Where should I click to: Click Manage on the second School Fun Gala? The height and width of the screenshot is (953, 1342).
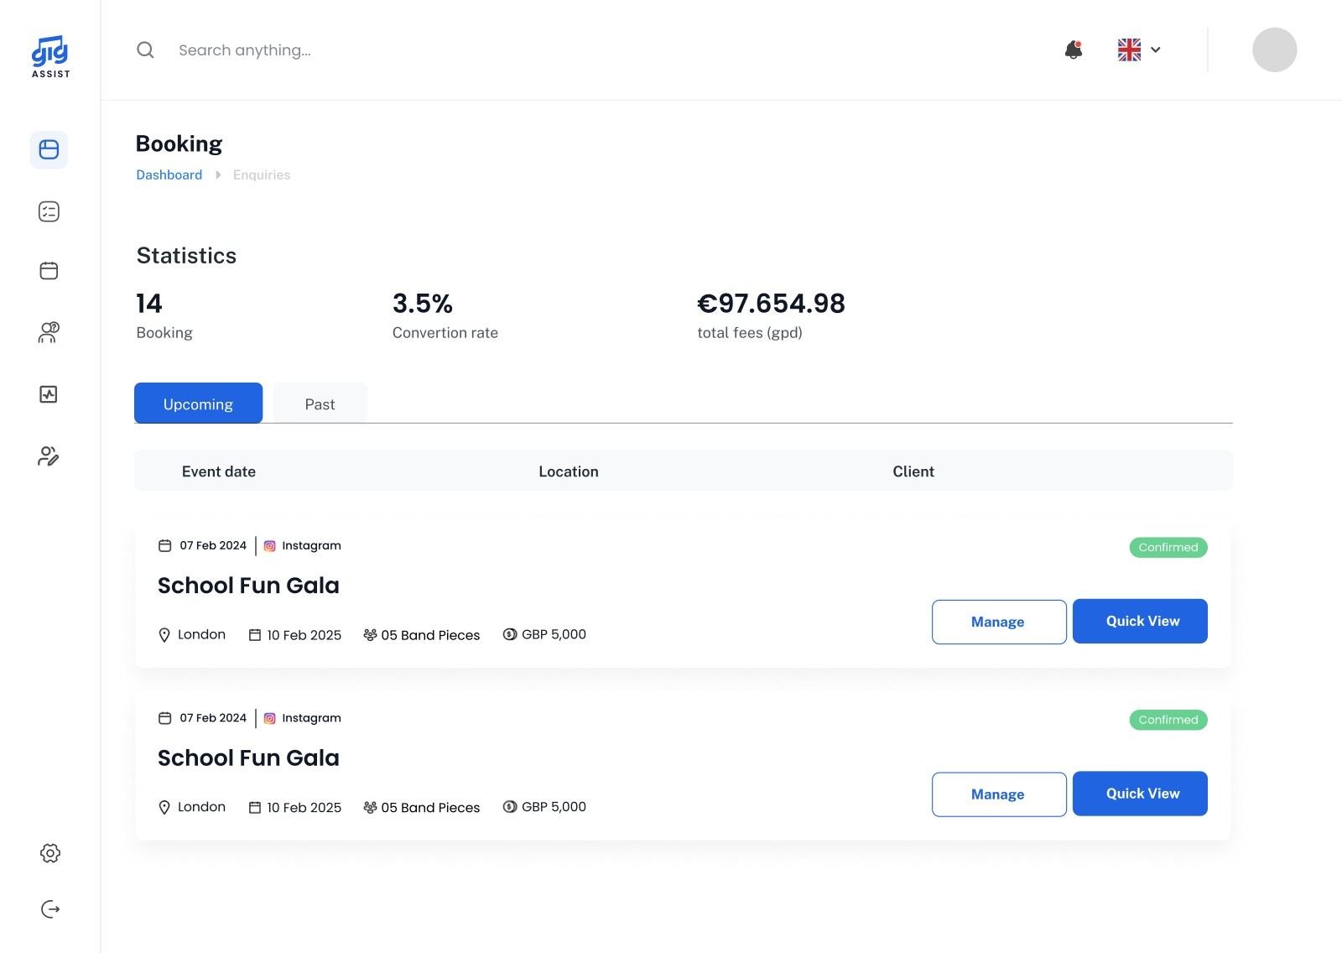pos(999,794)
